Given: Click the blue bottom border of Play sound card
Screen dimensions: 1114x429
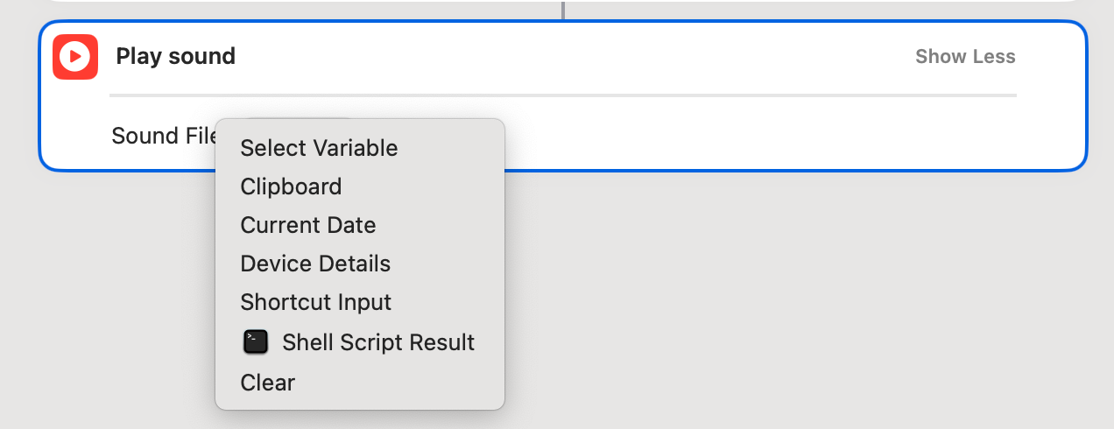Looking at the screenshot, I should tap(701, 170).
